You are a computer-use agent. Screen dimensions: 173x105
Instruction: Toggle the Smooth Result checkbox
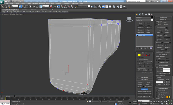pyautogui.click(x=157, y=91)
